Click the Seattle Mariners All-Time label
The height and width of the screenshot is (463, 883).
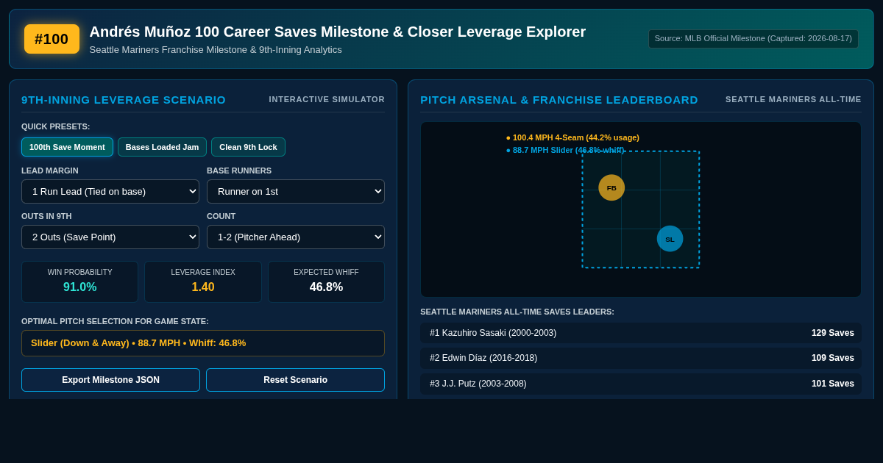point(793,99)
